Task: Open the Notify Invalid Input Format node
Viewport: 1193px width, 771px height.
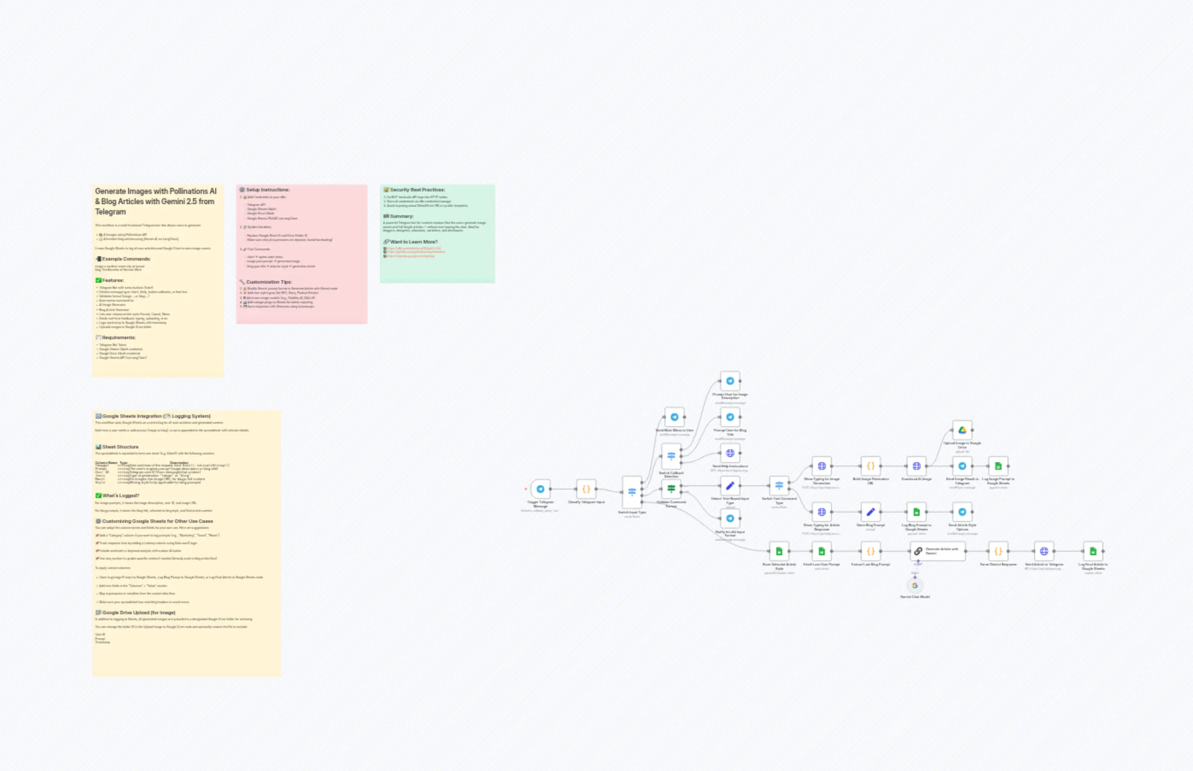Action: click(x=731, y=518)
